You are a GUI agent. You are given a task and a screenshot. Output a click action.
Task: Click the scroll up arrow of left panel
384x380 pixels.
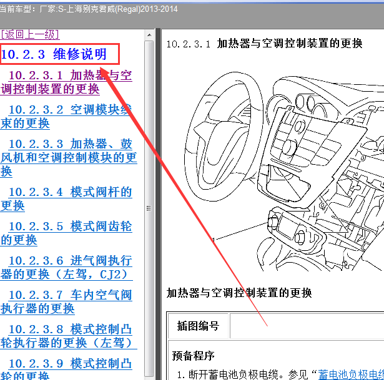click(149, 35)
